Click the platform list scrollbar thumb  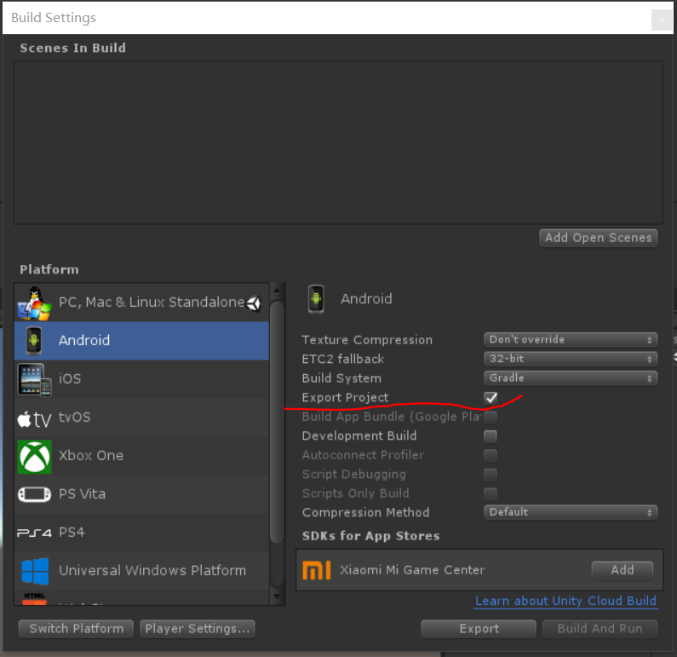click(277, 422)
